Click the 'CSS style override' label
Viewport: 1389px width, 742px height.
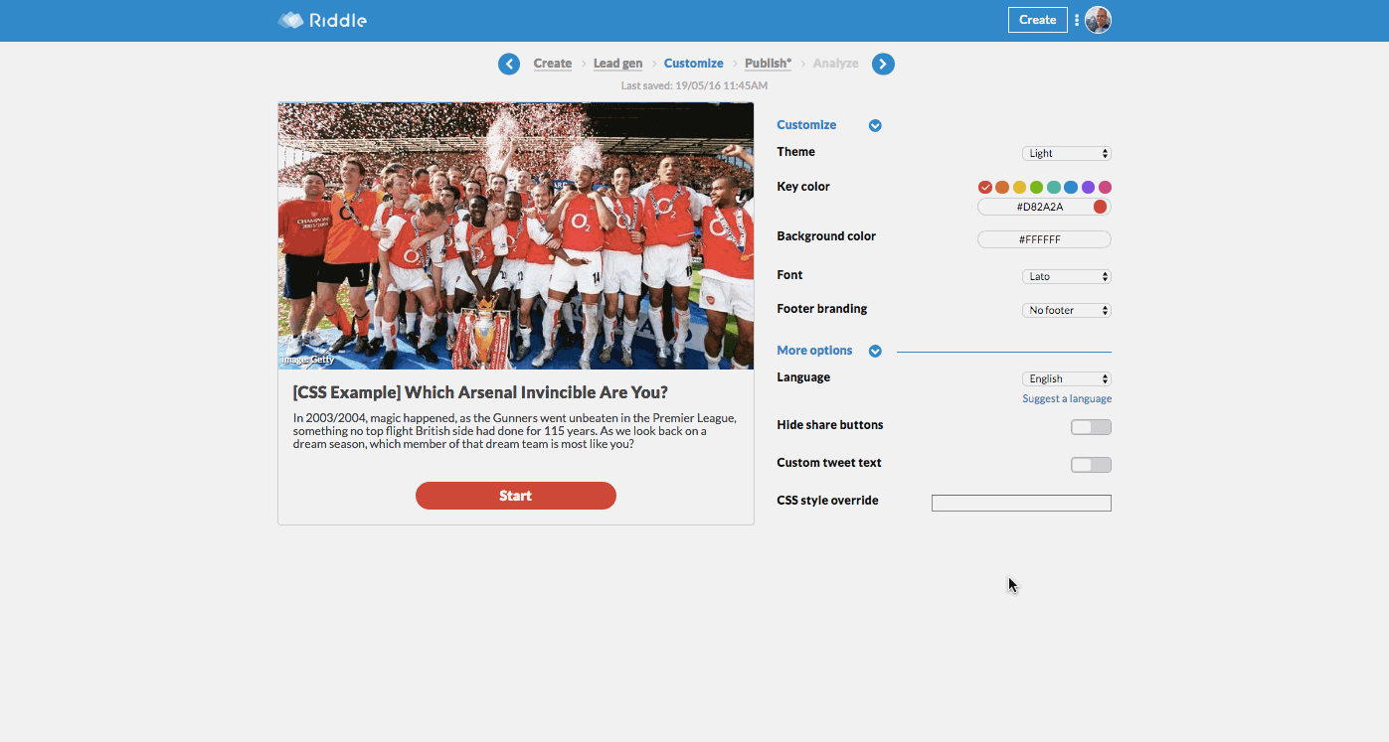[x=827, y=501]
